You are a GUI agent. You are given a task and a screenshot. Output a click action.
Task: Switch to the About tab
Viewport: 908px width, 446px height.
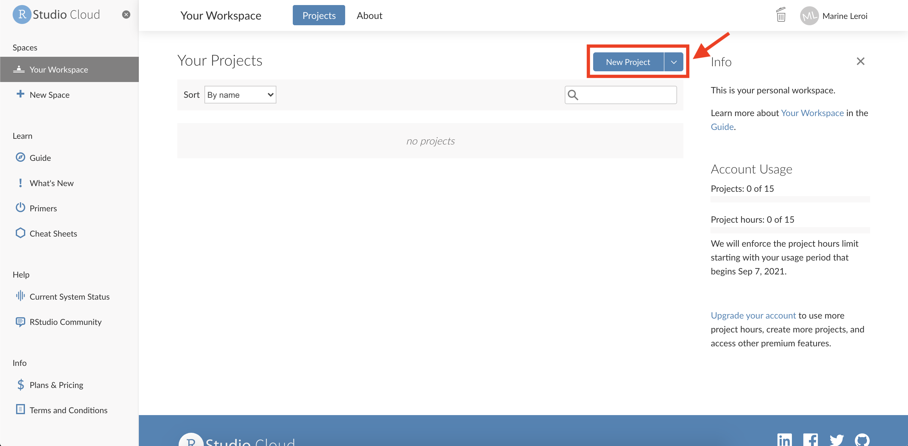(x=369, y=15)
